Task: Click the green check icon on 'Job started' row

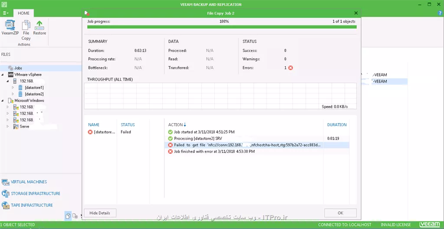Action: (x=170, y=132)
